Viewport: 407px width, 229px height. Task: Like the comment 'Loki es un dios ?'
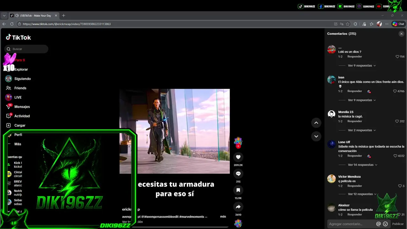397,57
